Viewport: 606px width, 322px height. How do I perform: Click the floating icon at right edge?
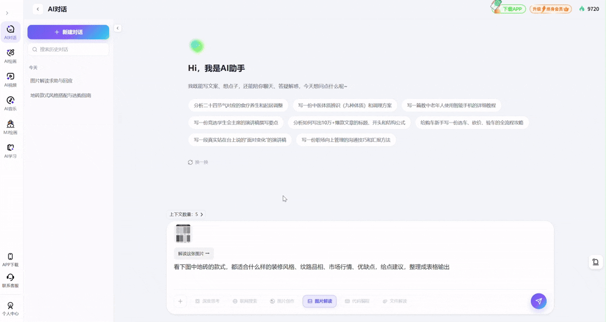tap(596, 262)
